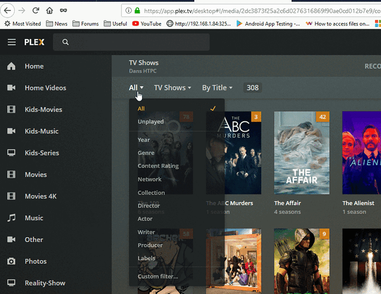Open the 192.168.1.84 bookmark link
Screen dimensions: 381x294
[x=199, y=24]
